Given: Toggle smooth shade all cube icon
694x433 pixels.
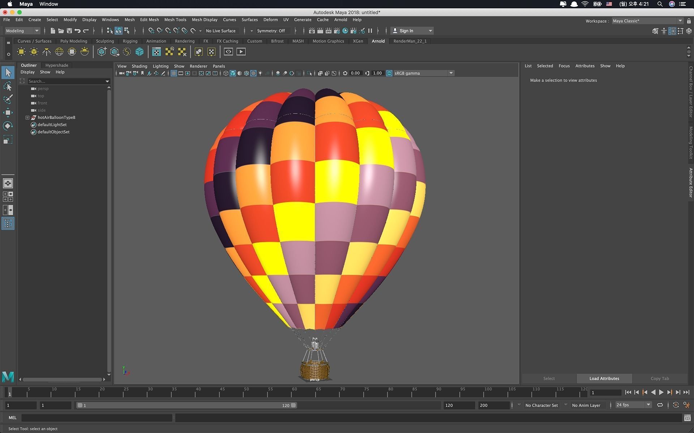Looking at the screenshot, I should point(233,73).
